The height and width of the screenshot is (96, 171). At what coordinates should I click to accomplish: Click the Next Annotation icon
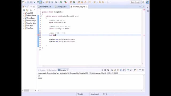(x=90, y=2)
